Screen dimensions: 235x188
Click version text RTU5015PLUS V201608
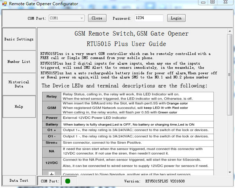(165, 181)
